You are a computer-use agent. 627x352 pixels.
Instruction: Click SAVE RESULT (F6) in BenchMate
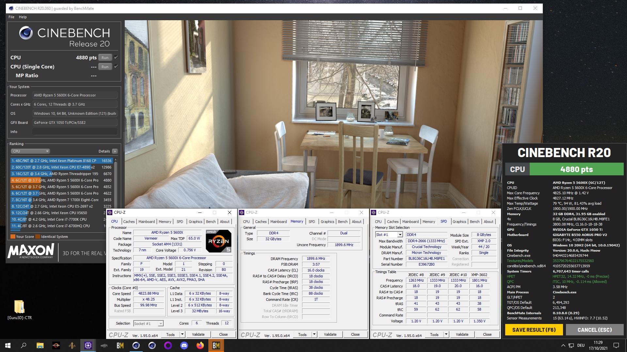click(x=534, y=330)
